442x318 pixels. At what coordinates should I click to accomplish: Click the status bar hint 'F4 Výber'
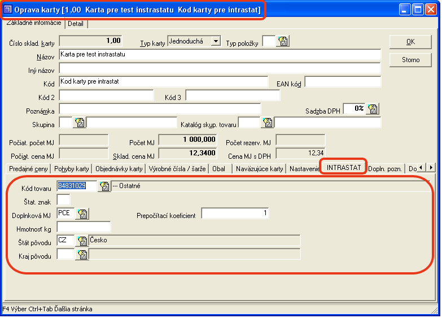click(14, 309)
